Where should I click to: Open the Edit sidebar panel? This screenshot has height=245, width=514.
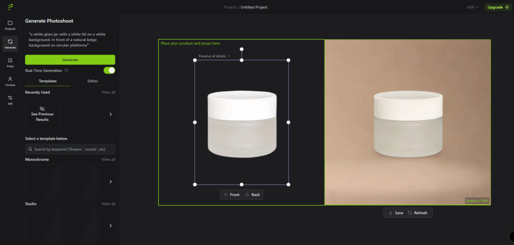pos(10,100)
